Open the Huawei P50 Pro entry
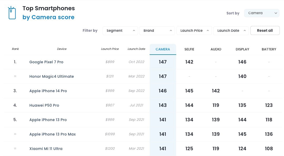Image resolution: width=284 pixels, height=156 pixels. (x=44, y=105)
